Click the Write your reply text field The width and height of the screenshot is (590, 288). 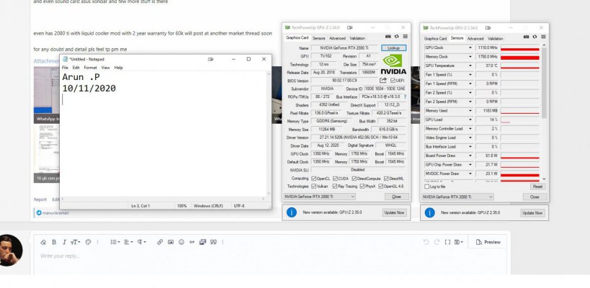click(270, 256)
